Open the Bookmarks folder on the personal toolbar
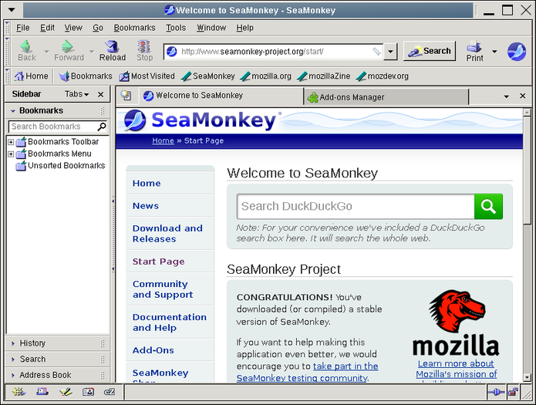Viewport: 536px width, 405px height. [86, 76]
